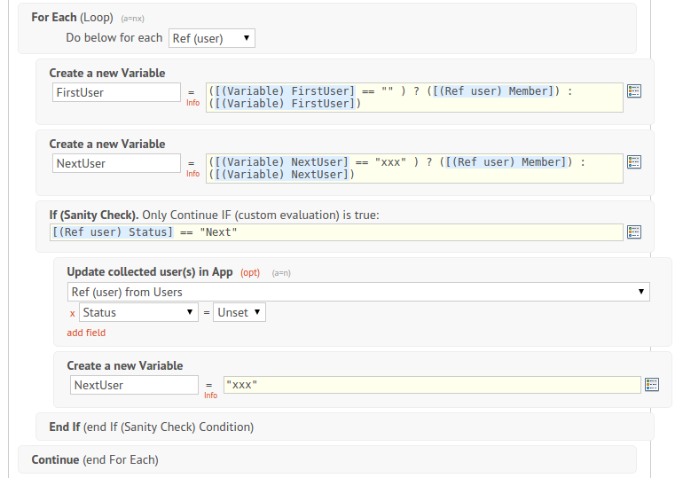This screenshot has width=683, height=478.
Task: Click the FirstUser ternary expression field
Action: click(x=414, y=98)
